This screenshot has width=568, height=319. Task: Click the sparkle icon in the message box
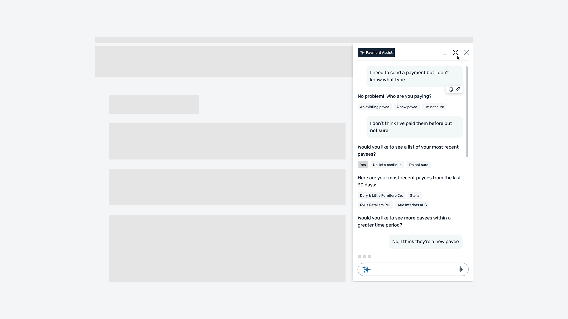pyautogui.click(x=367, y=269)
